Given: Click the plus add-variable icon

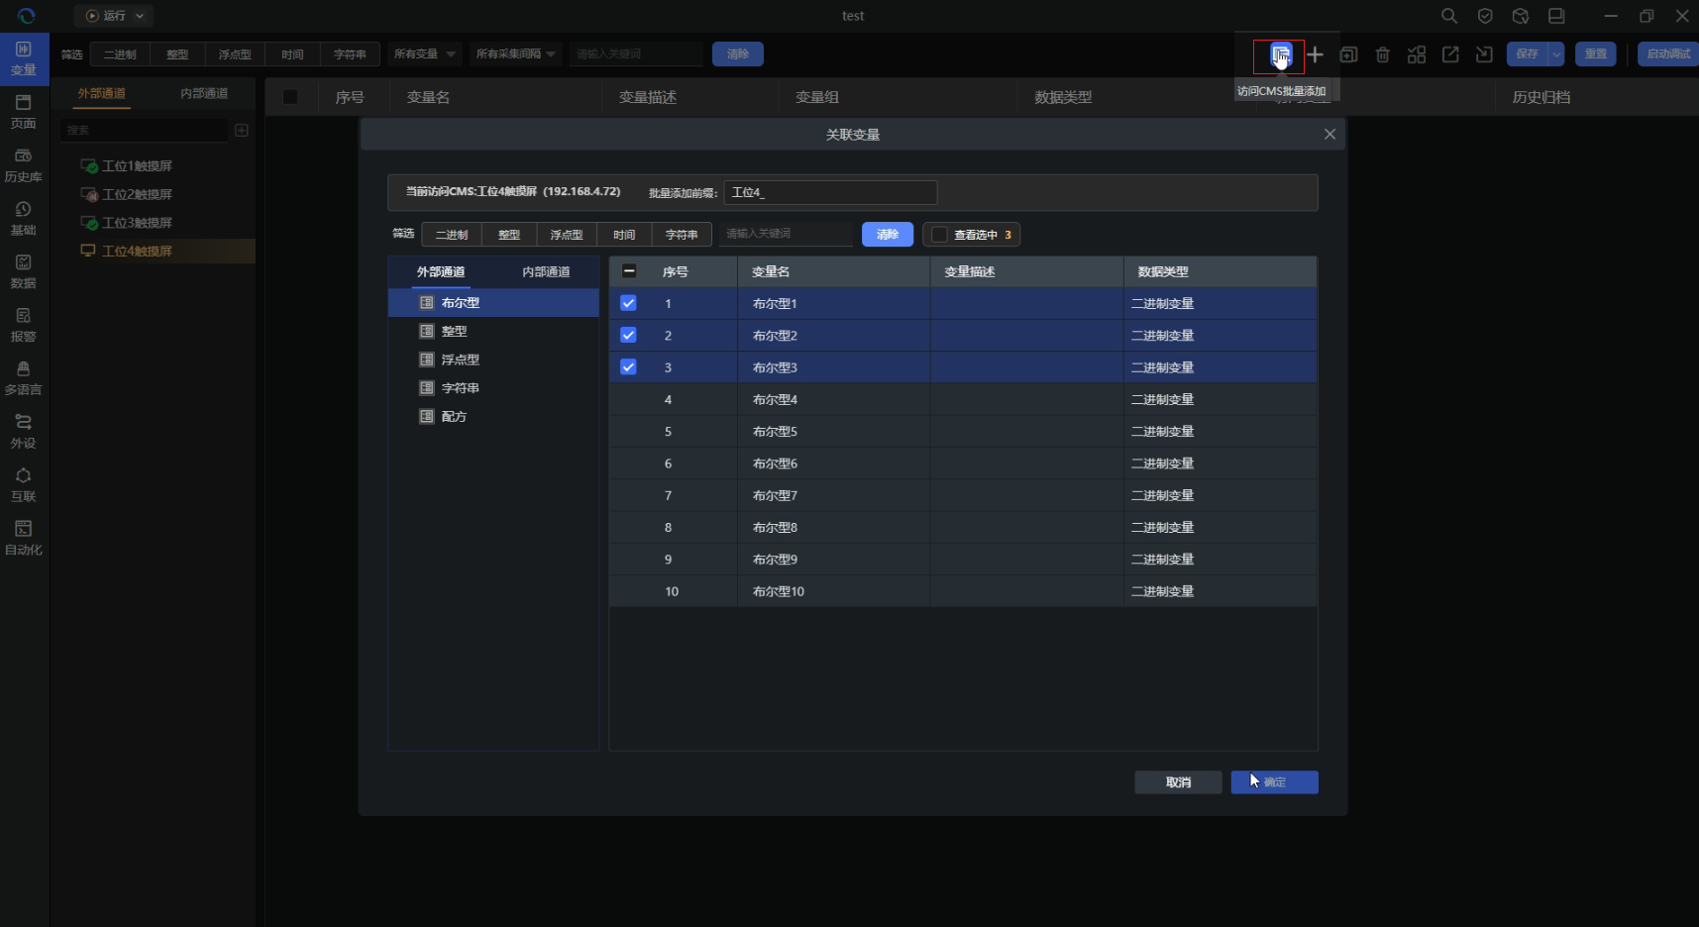Looking at the screenshot, I should click(x=1315, y=54).
